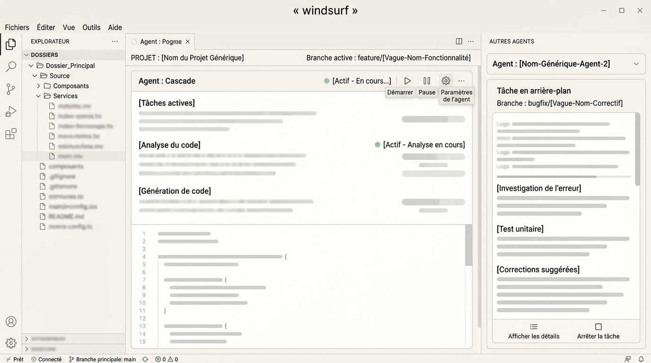Open the Source Control branch icon
The height and width of the screenshot is (363, 651).
pos(11,89)
